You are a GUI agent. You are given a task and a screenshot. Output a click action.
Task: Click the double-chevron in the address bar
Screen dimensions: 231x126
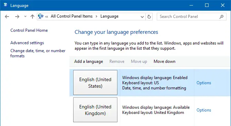click(x=47, y=17)
